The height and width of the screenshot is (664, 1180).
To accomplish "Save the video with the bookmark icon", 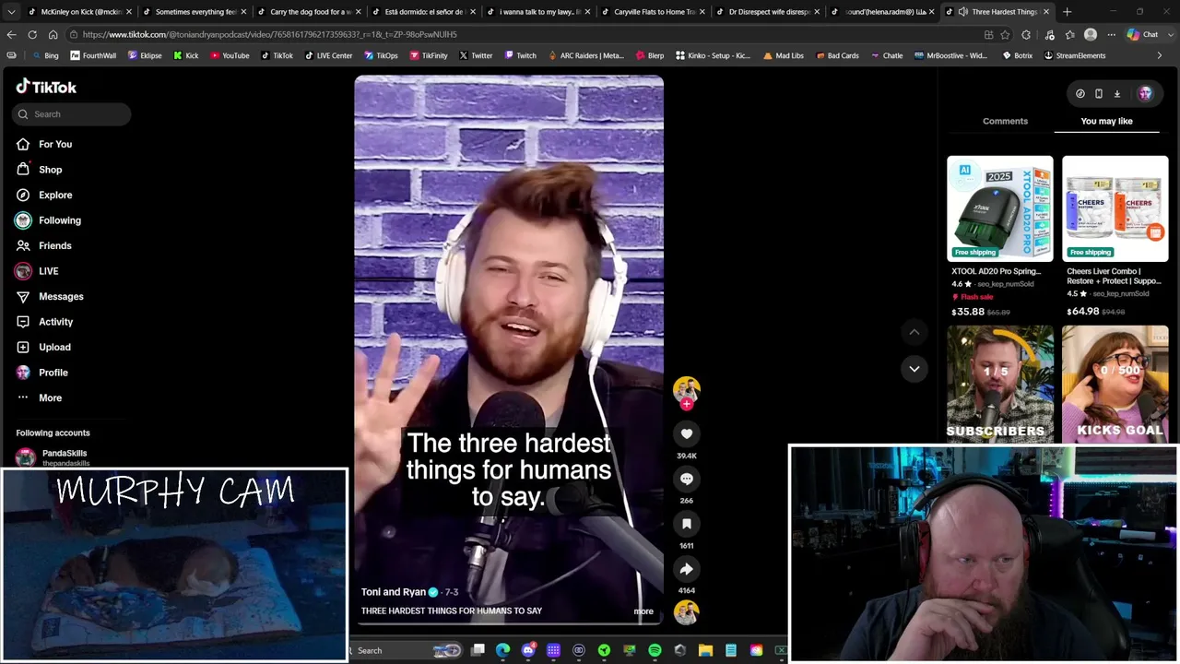I will (x=687, y=524).
